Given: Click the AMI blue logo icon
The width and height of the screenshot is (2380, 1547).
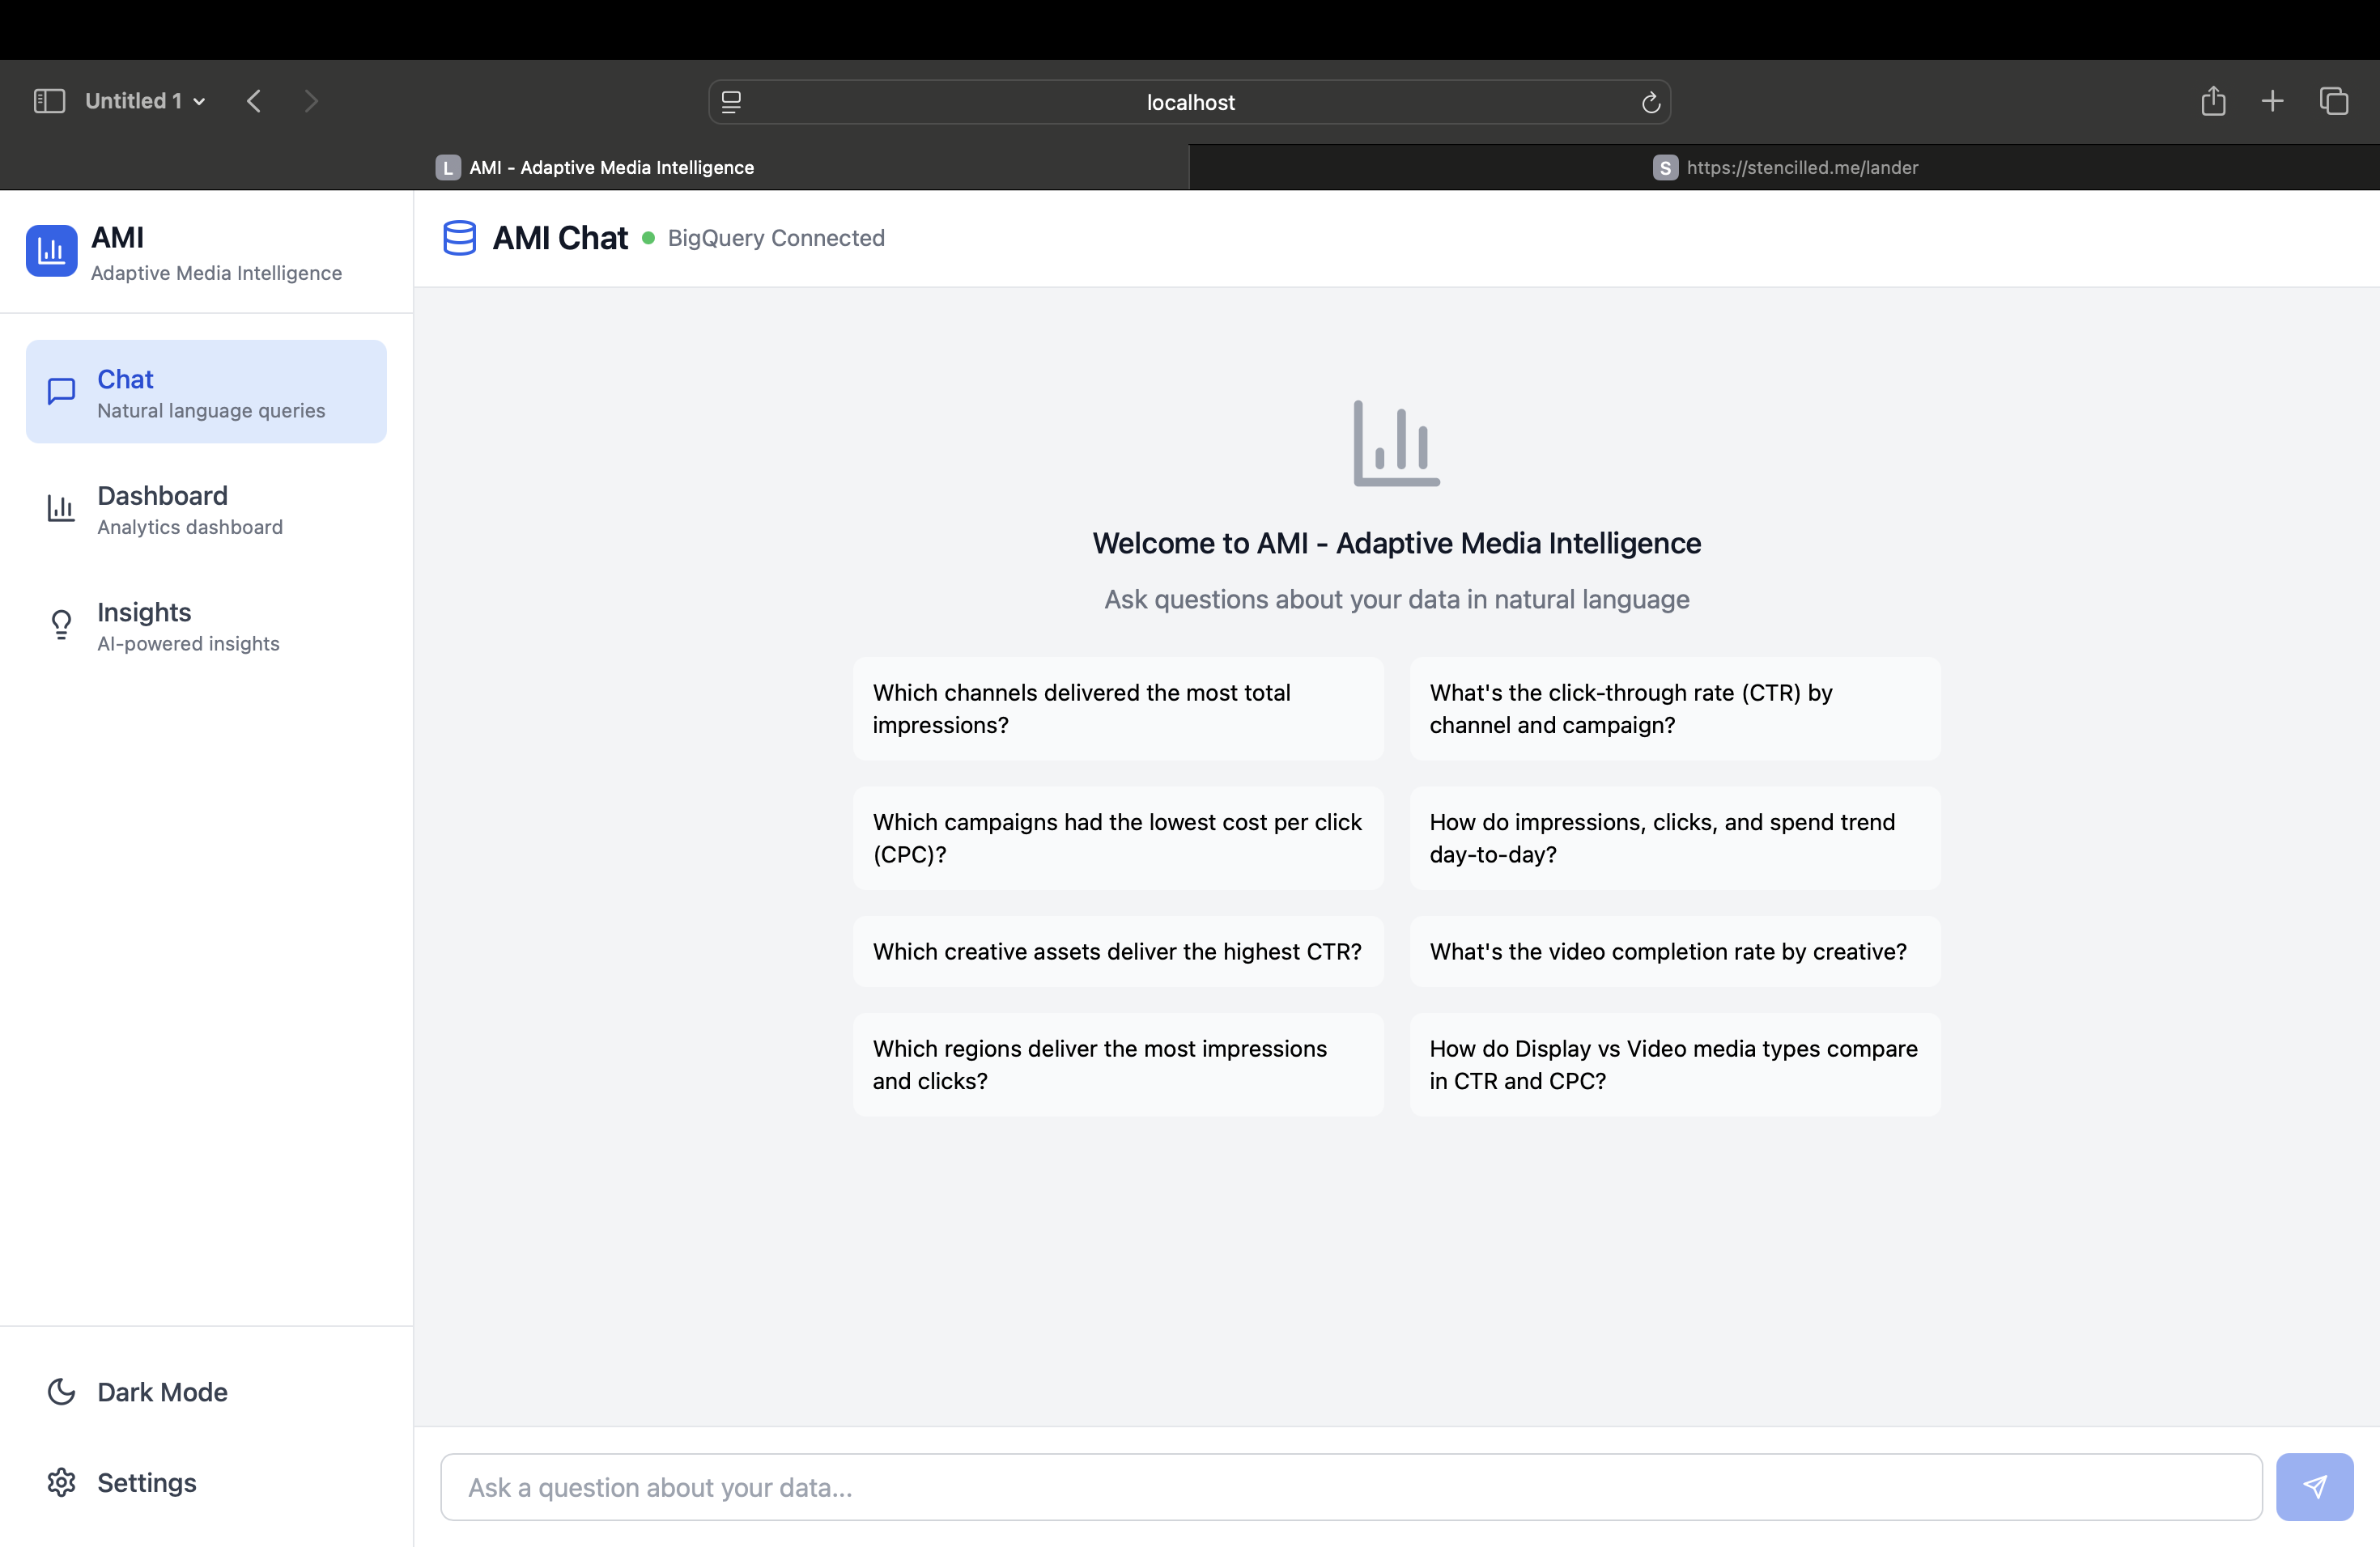Looking at the screenshot, I should [52, 251].
